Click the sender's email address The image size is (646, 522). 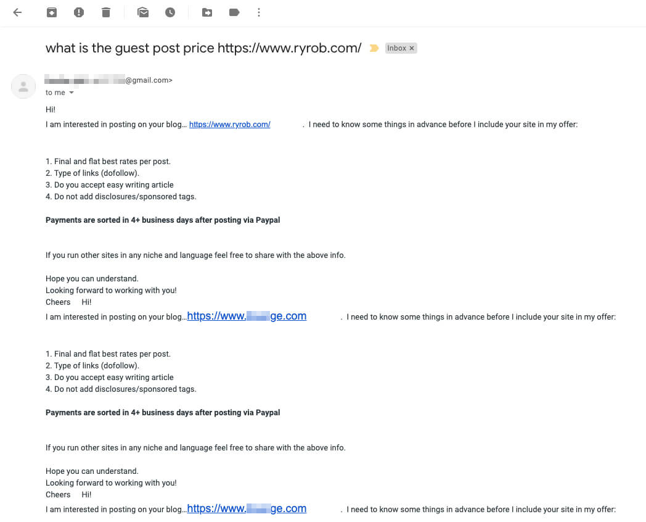pyautogui.click(x=108, y=80)
